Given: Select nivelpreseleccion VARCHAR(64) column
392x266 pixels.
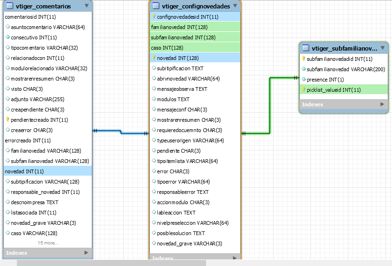Looking at the screenshot, I should [195, 223].
